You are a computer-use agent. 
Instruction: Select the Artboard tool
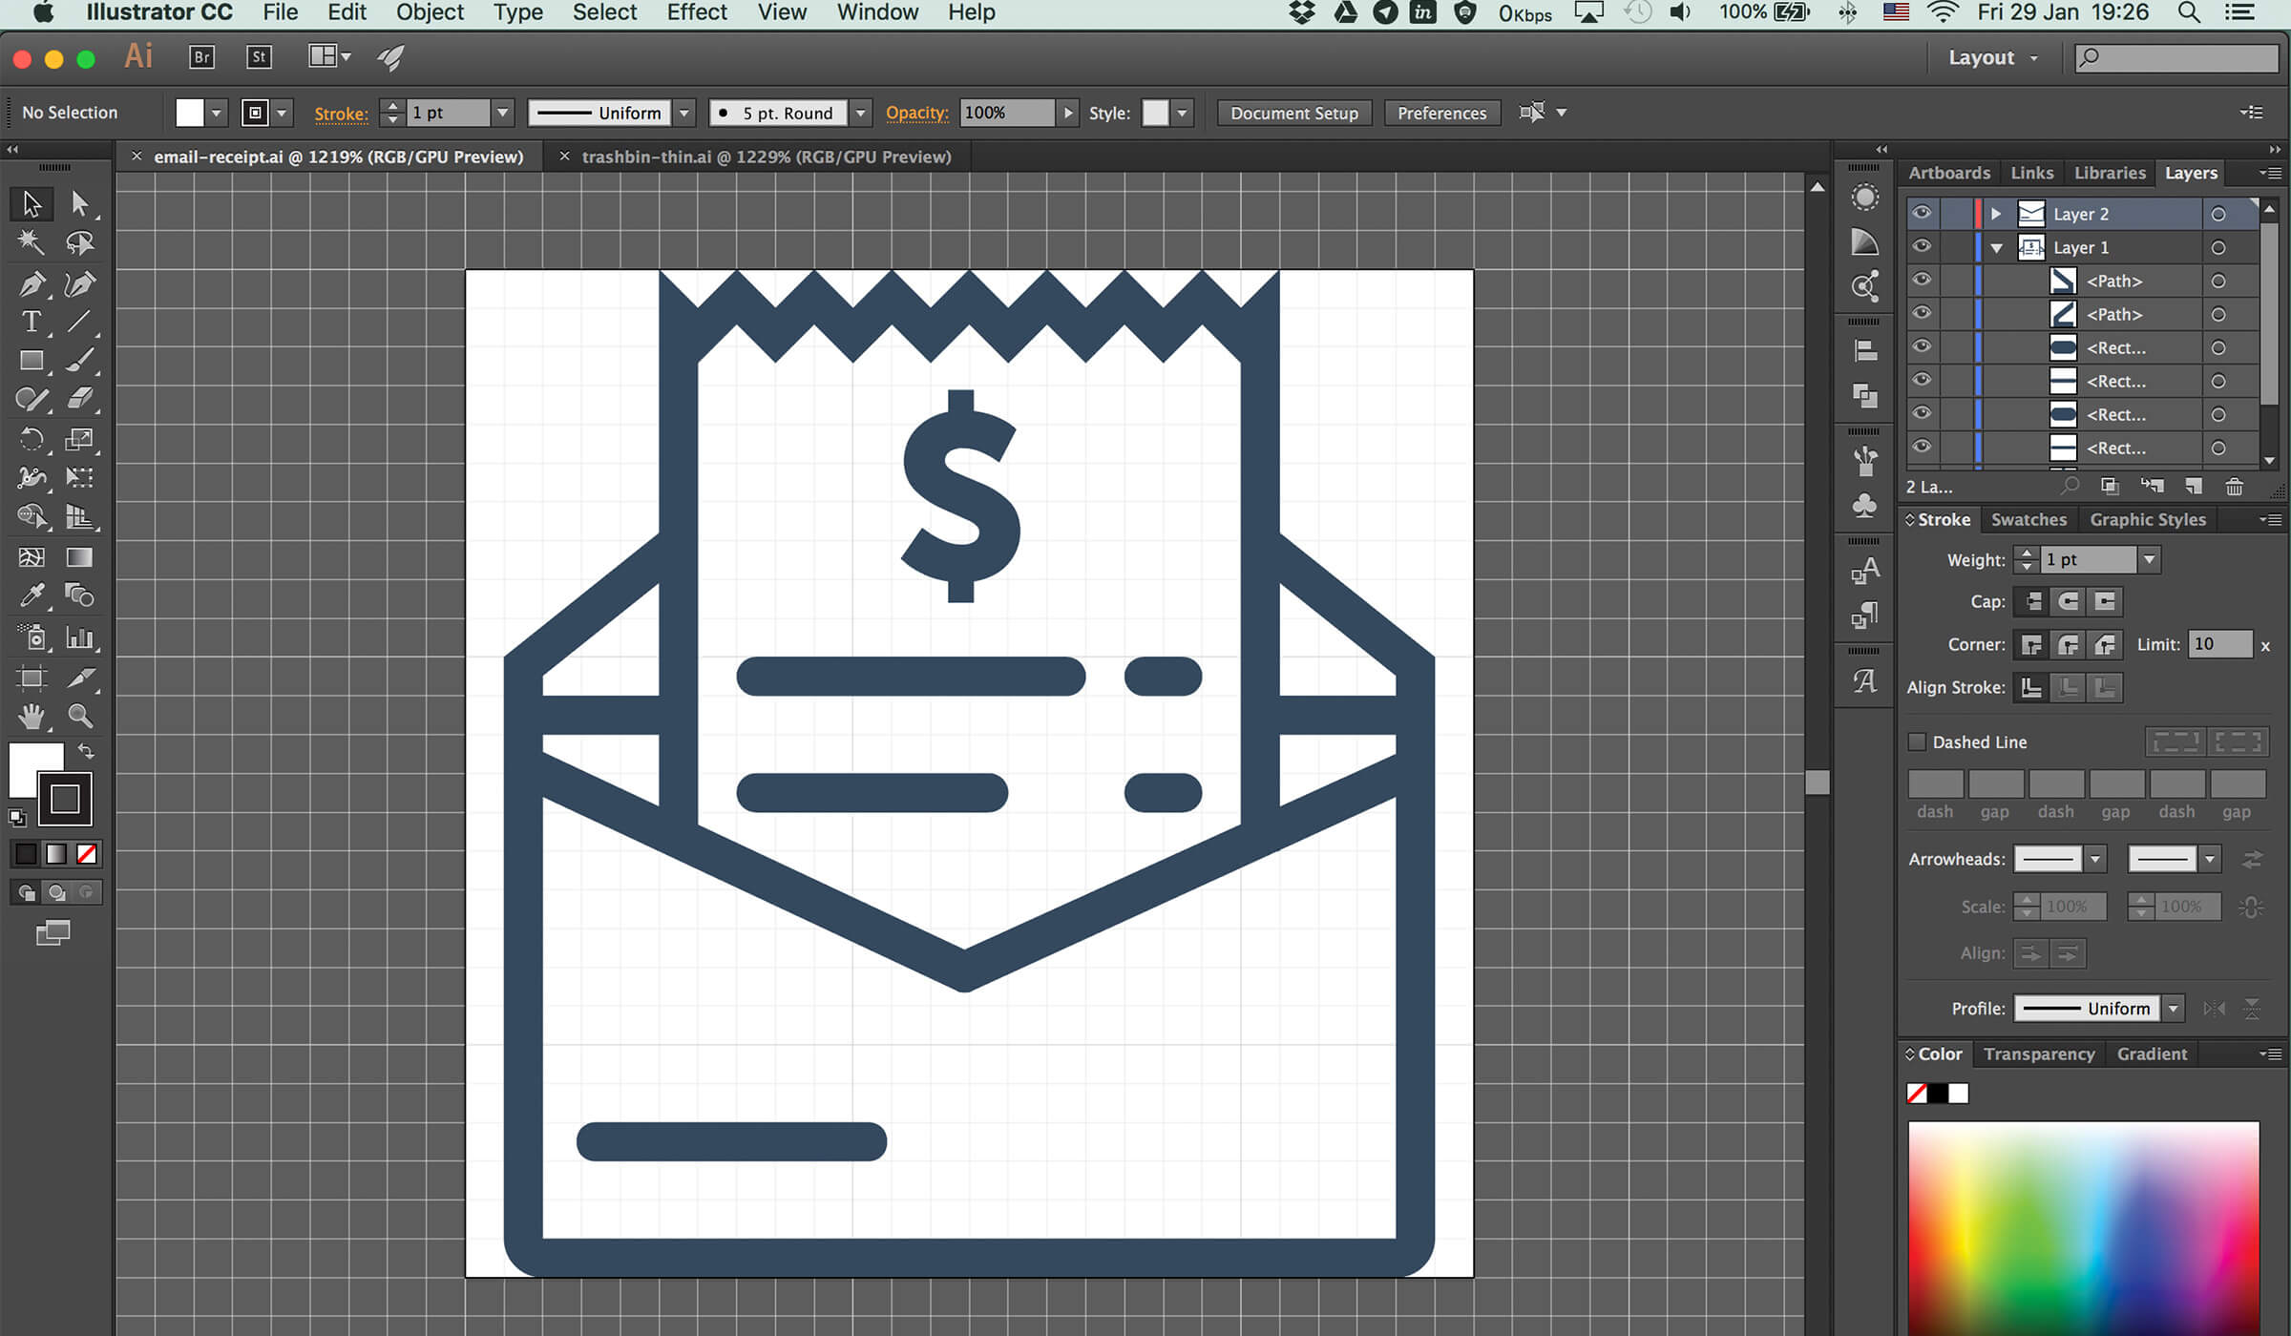click(x=32, y=678)
